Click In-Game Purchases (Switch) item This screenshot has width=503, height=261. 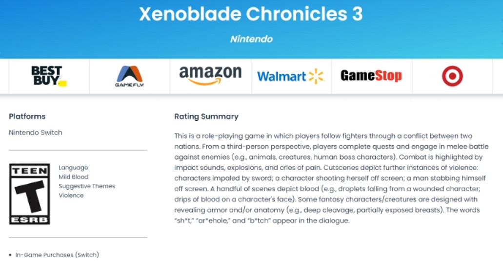[x=57, y=255]
